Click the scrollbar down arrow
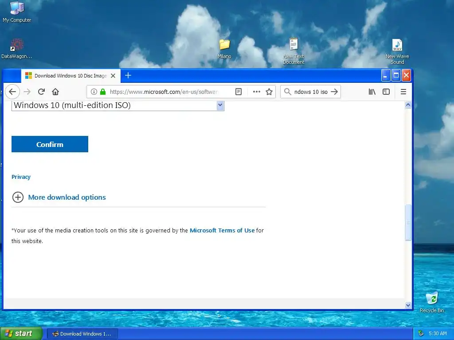 pos(408,305)
